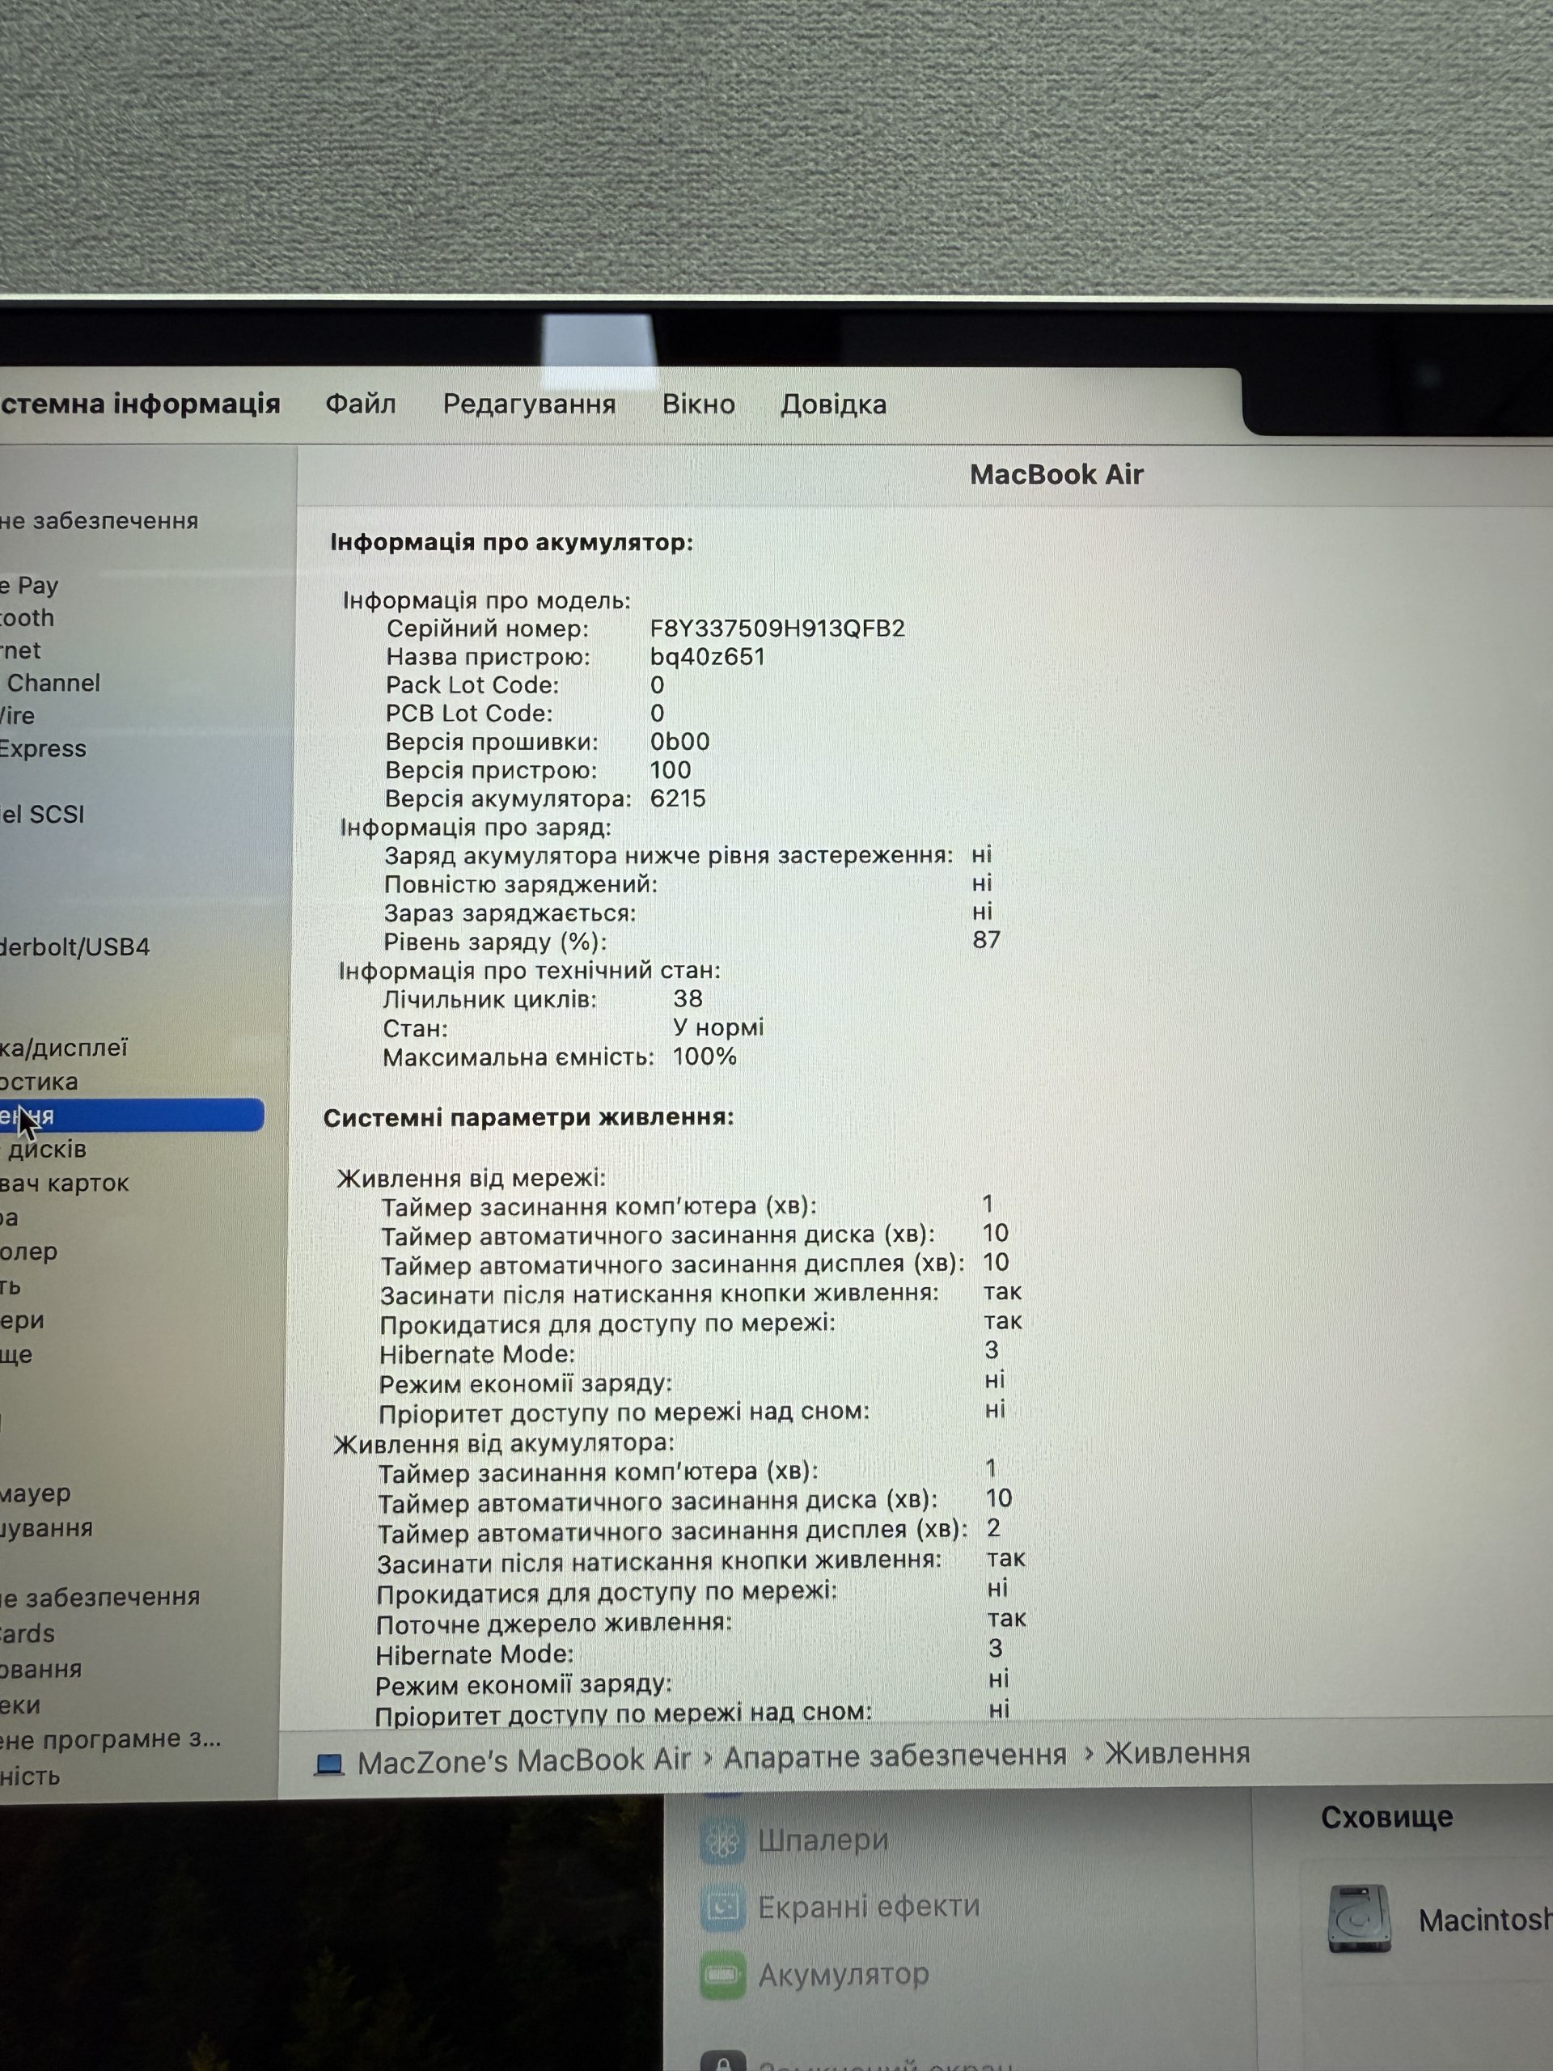Open Акумулятор icon in System Settings
This screenshot has width=1553, height=2071.
coord(722,1975)
